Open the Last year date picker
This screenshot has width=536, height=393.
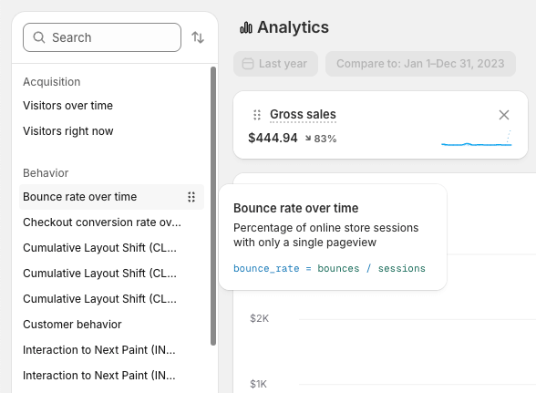click(275, 64)
